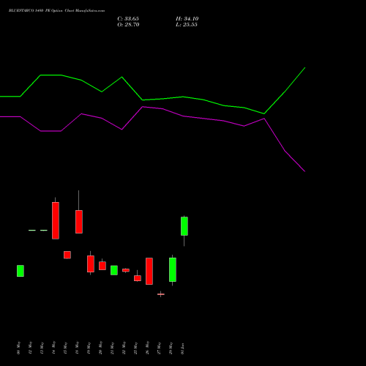
Task: Click the red candlestick above 26 May
Action: click(149, 271)
